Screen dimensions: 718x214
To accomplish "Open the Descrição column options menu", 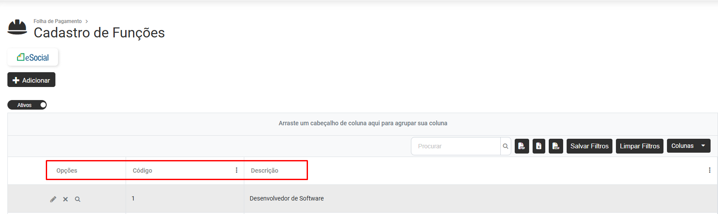I will click(x=709, y=170).
